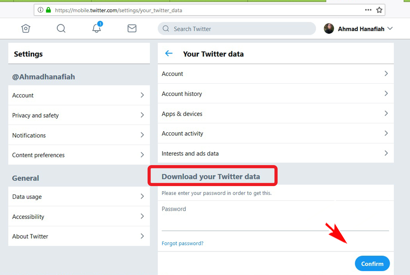The image size is (410, 275).
Task: Click the site information icon in address bar
Action: (x=40, y=10)
